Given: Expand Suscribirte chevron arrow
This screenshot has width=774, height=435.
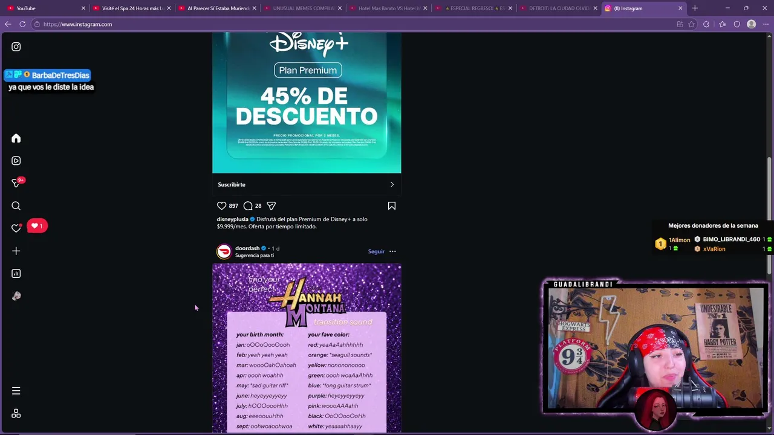Looking at the screenshot, I should point(392,185).
